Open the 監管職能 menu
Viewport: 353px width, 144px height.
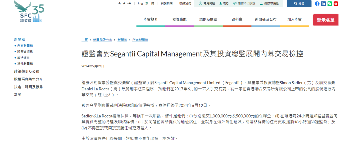click(179, 20)
